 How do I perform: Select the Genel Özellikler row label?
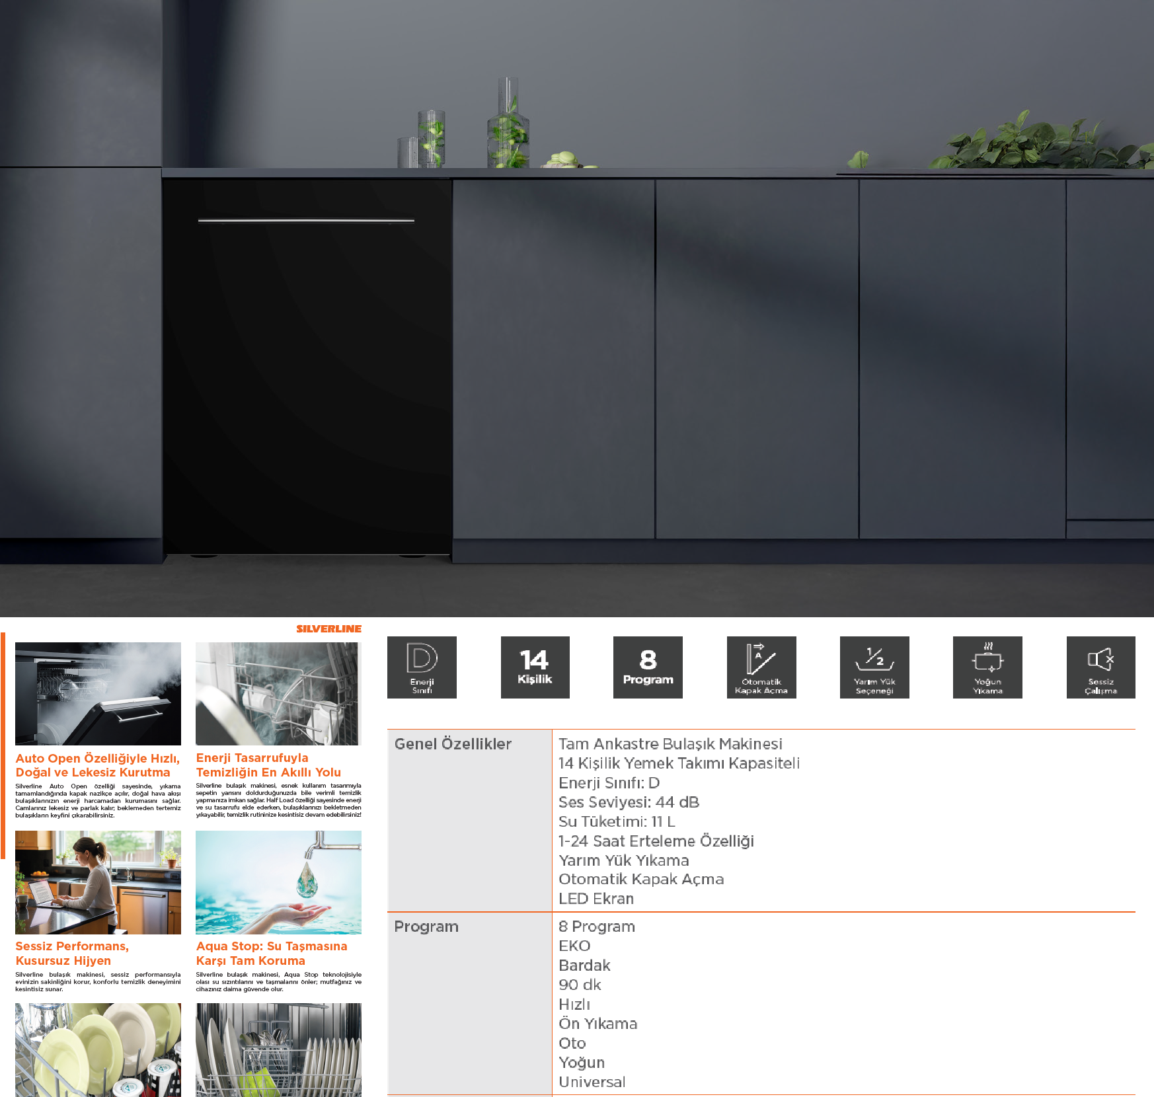(453, 744)
